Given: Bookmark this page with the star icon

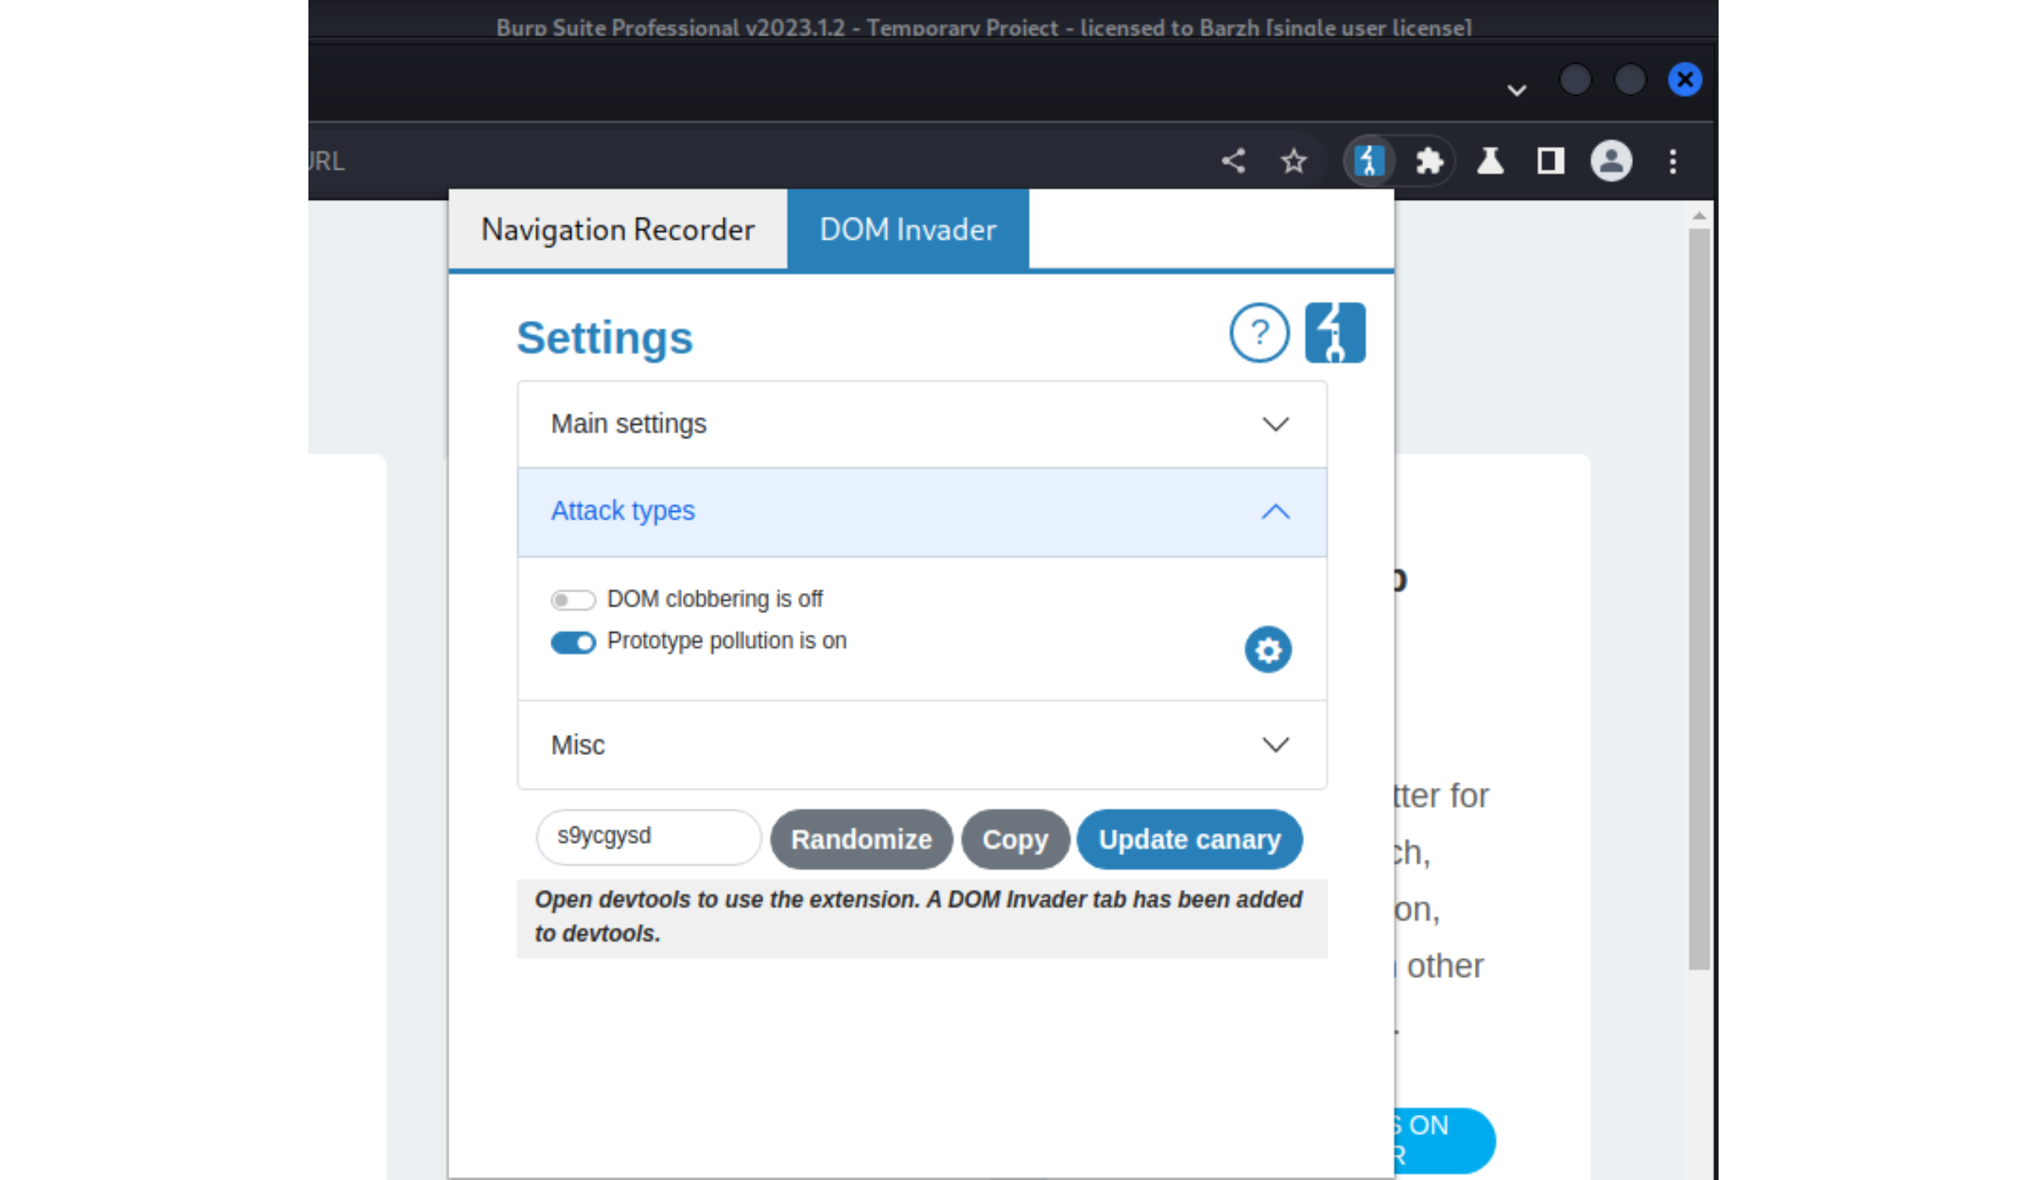Looking at the screenshot, I should click(1294, 161).
